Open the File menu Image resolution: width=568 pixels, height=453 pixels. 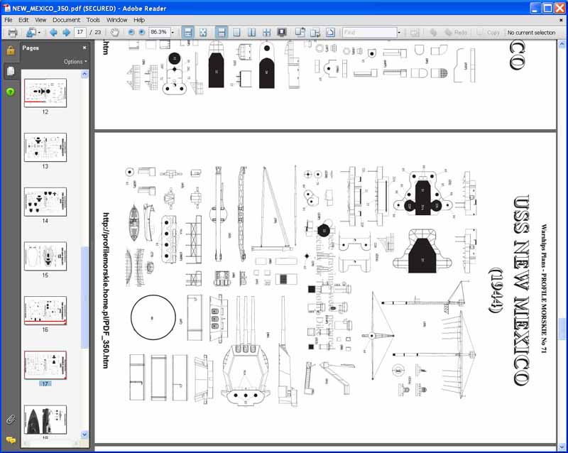[9, 20]
